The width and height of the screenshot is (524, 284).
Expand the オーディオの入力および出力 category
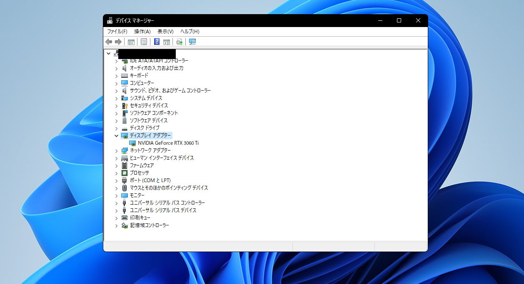116,68
